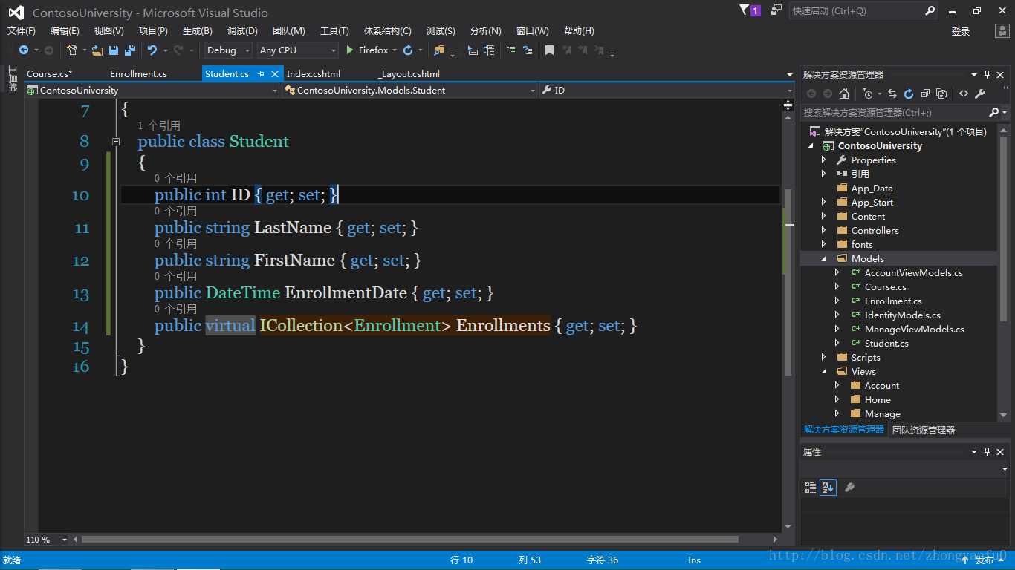Collapse the Views folder node
This screenshot has height=570, width=1015.
[x=823, y=372]
